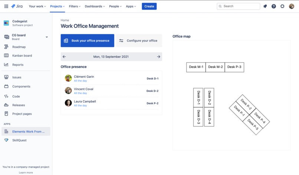Click the Releases ship icon

tap(6, 105)
